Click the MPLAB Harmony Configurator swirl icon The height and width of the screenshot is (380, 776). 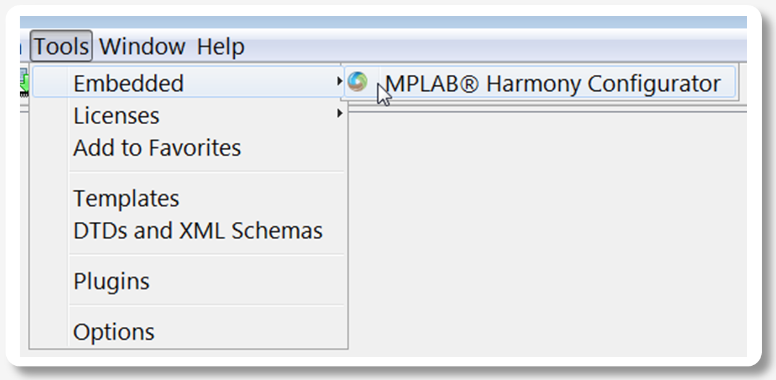click(359, 82)
